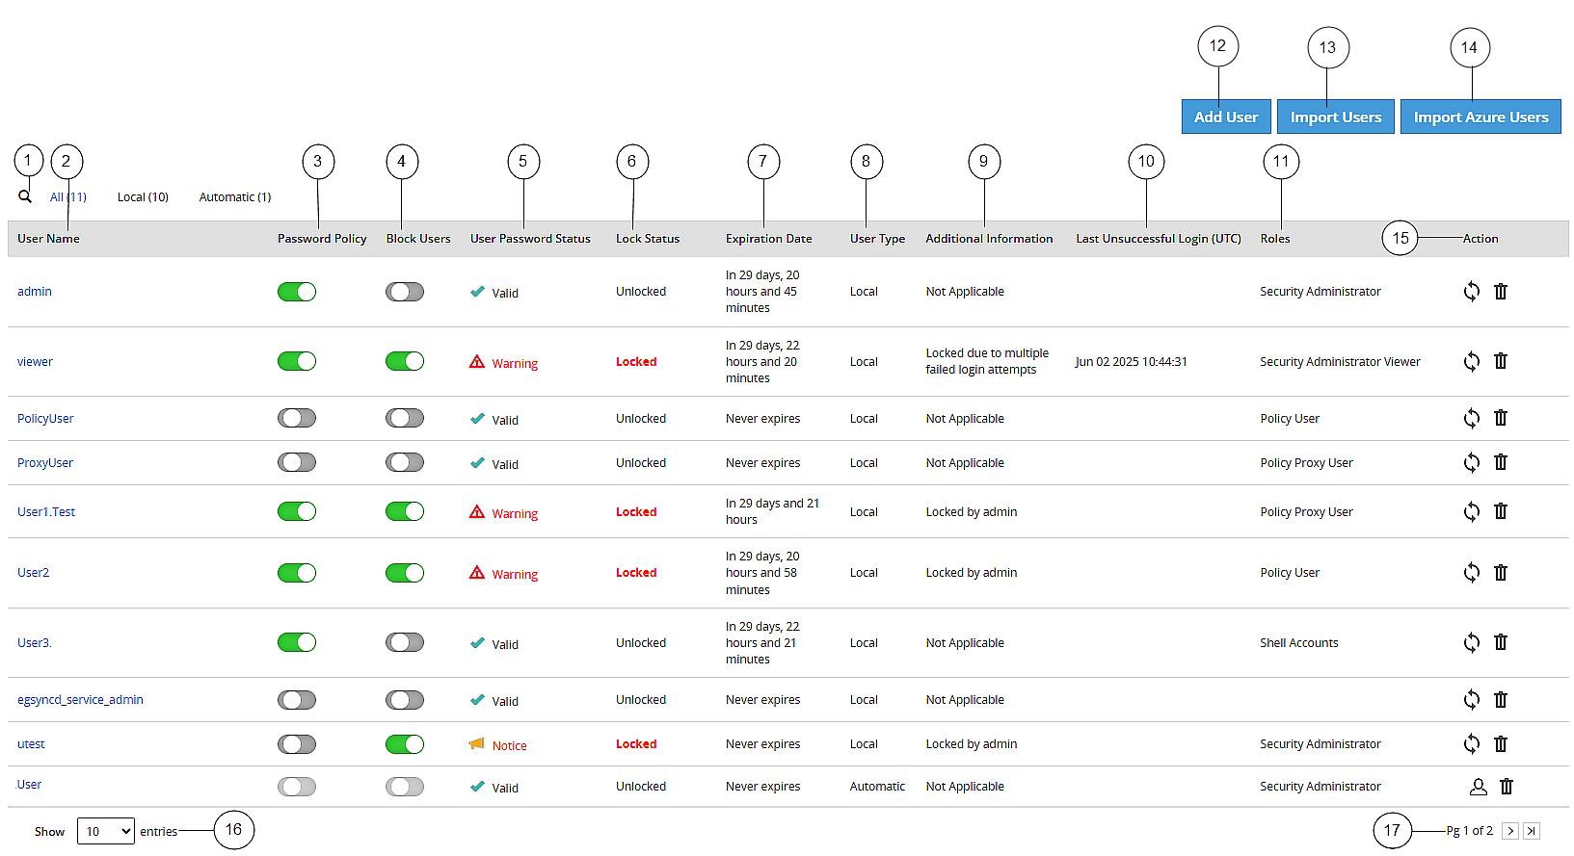Open the egsyncd_service_admin link
This screenshot has width=1574, height=856.
(80, 699)
